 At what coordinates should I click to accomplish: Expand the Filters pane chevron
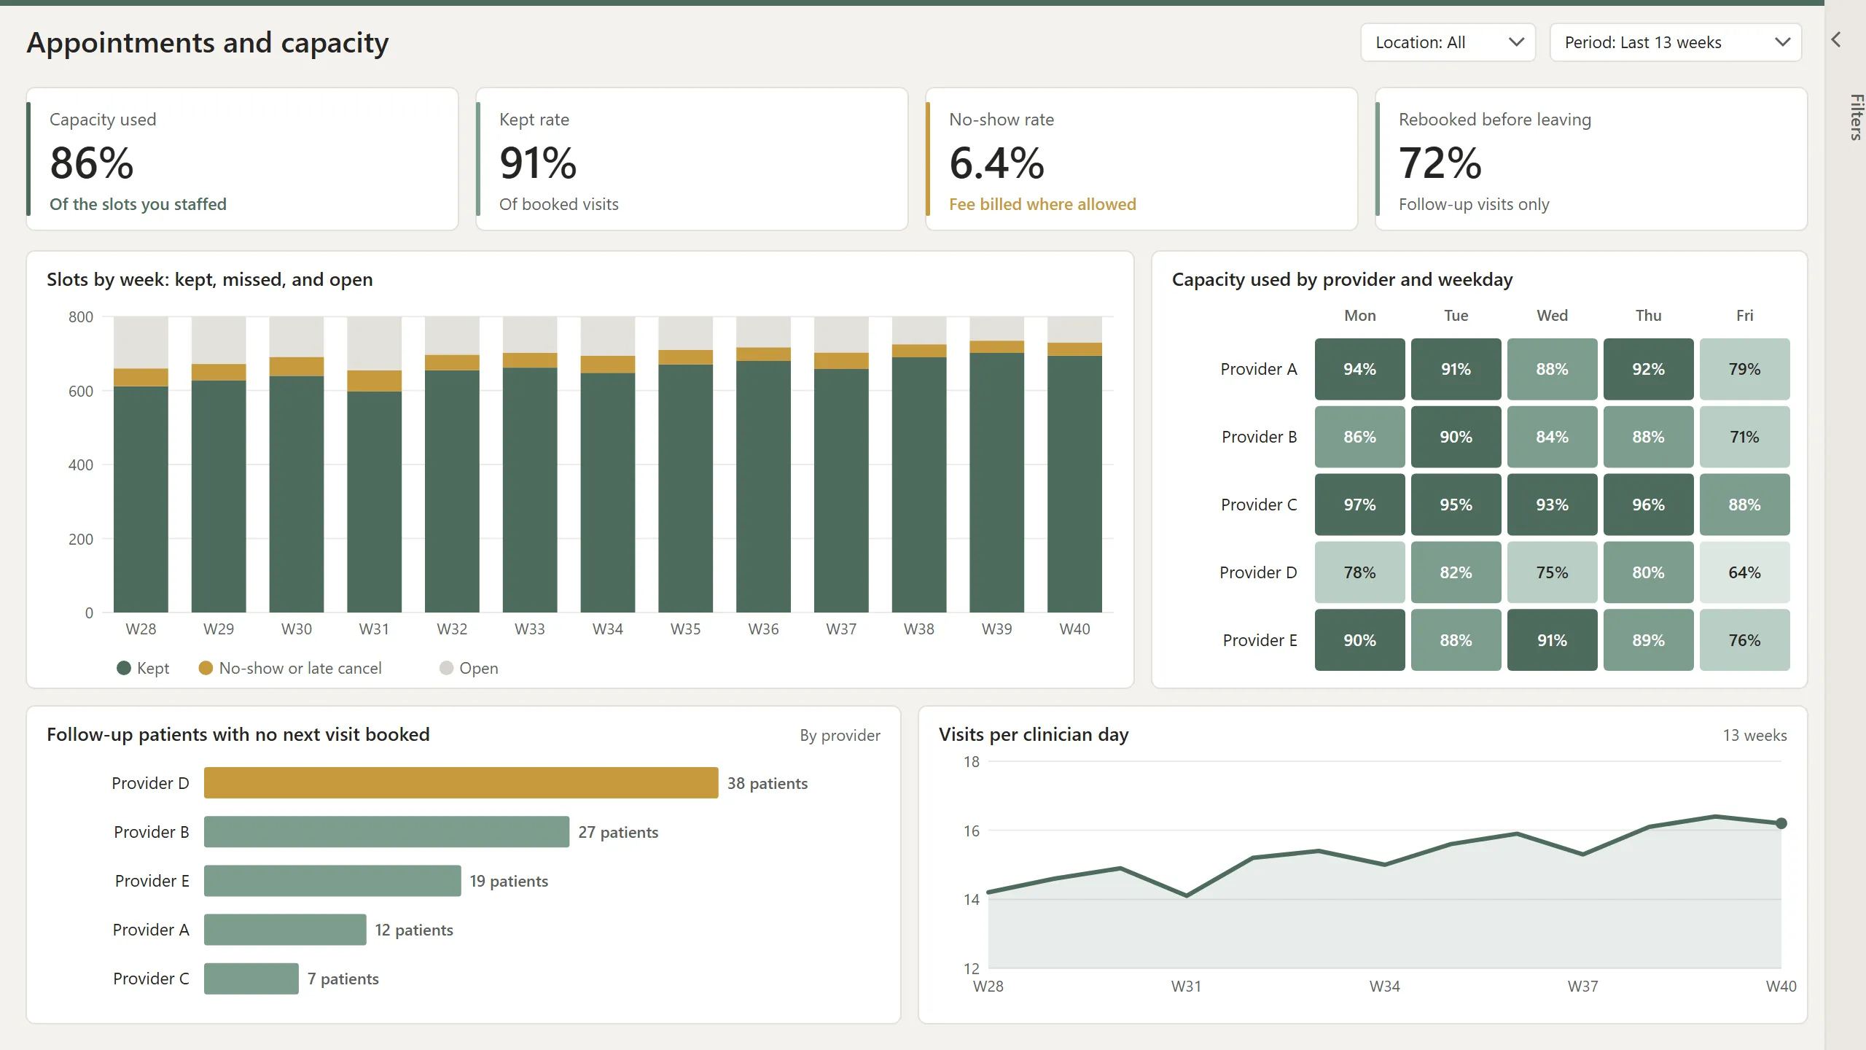coord(1836,39)
